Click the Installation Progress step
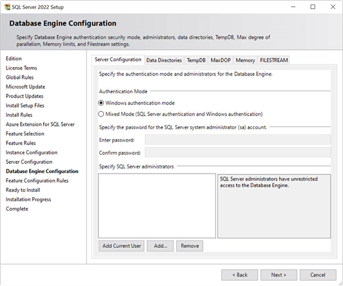Screen dimensions: 343x286 (x=29, y=200)
